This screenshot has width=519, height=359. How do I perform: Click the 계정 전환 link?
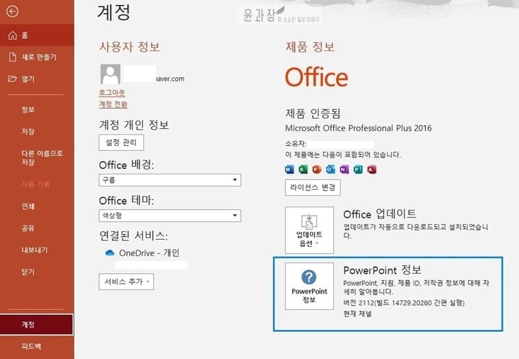113,104
